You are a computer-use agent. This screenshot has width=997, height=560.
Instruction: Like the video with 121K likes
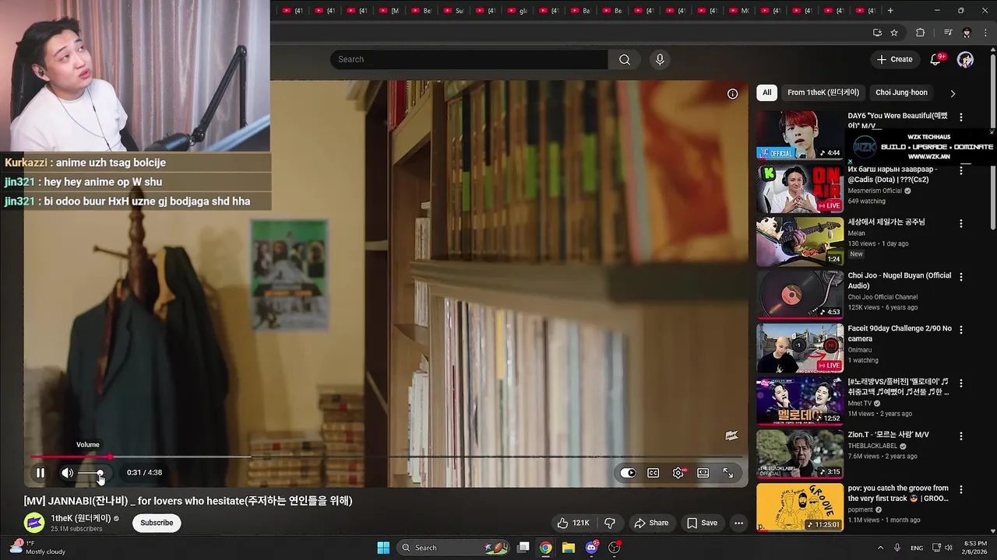click(572, 523)
